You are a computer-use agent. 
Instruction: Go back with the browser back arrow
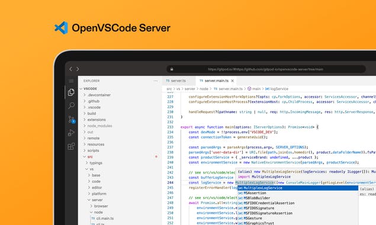click(70, 69)
